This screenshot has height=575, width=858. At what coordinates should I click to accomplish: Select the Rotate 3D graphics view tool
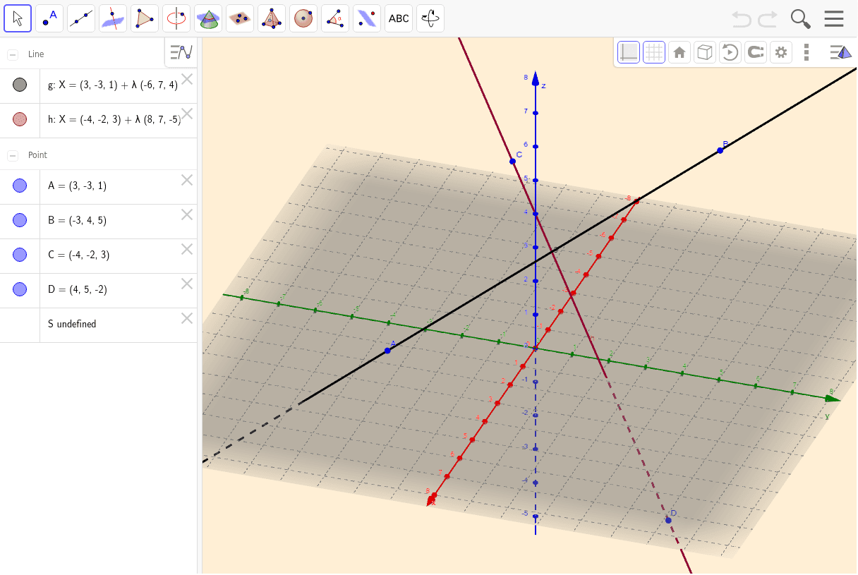pyautogui.click(x=430, y=18)
